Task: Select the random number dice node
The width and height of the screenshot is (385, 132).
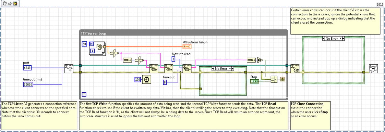Action: [100, 47]
